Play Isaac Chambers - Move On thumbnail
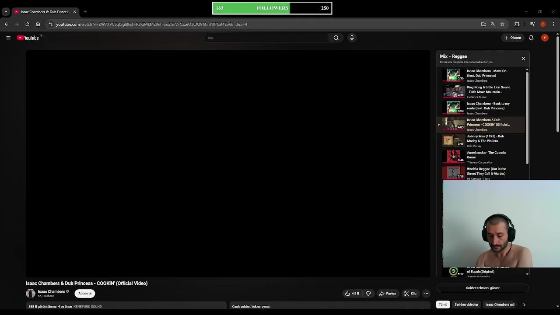Viewport: 560px width, 315px height. click(453, 75)
